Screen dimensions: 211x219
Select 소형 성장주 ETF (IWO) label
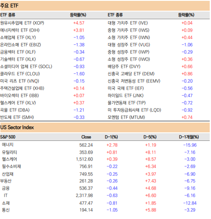tap(129, 59)
